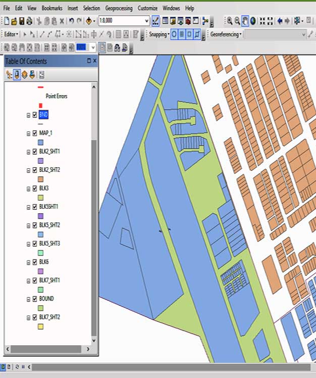
Task: Switch to List By Drawing Order view
Action: click(x=9, y=75)
